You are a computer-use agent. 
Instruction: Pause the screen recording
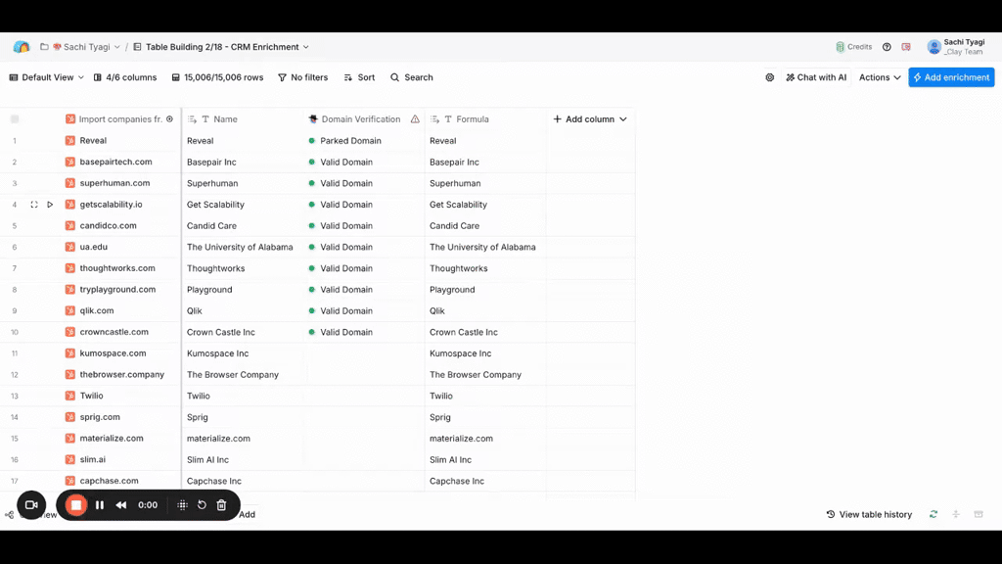tap(99, 505)
